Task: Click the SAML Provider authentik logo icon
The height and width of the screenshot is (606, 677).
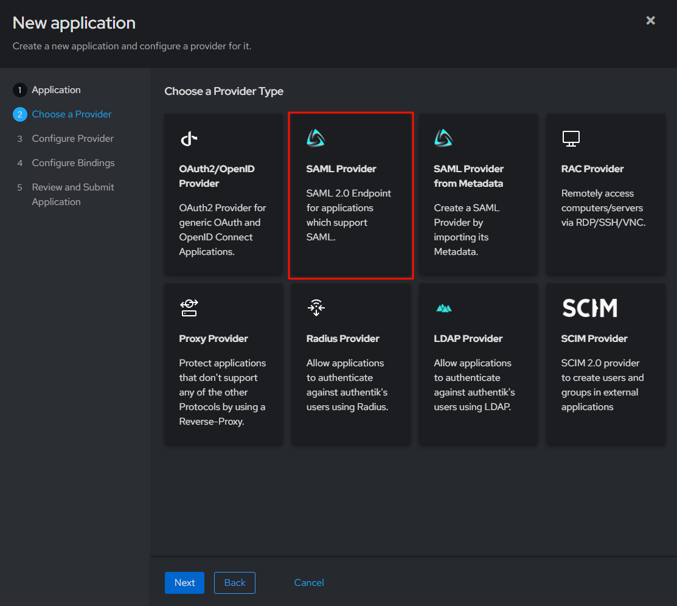Action: coord(316,138)
